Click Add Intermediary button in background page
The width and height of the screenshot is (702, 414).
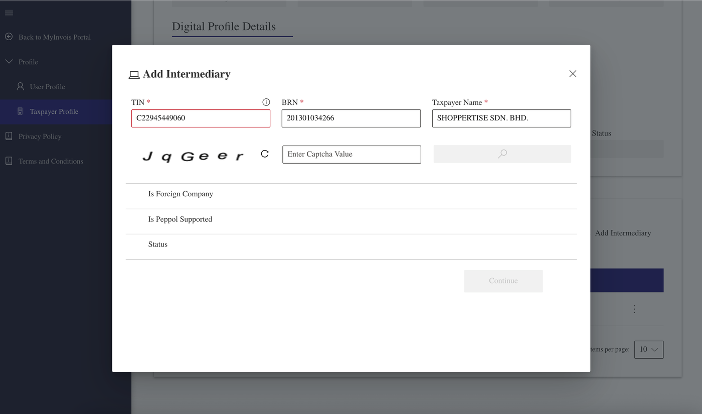[623, 233]
